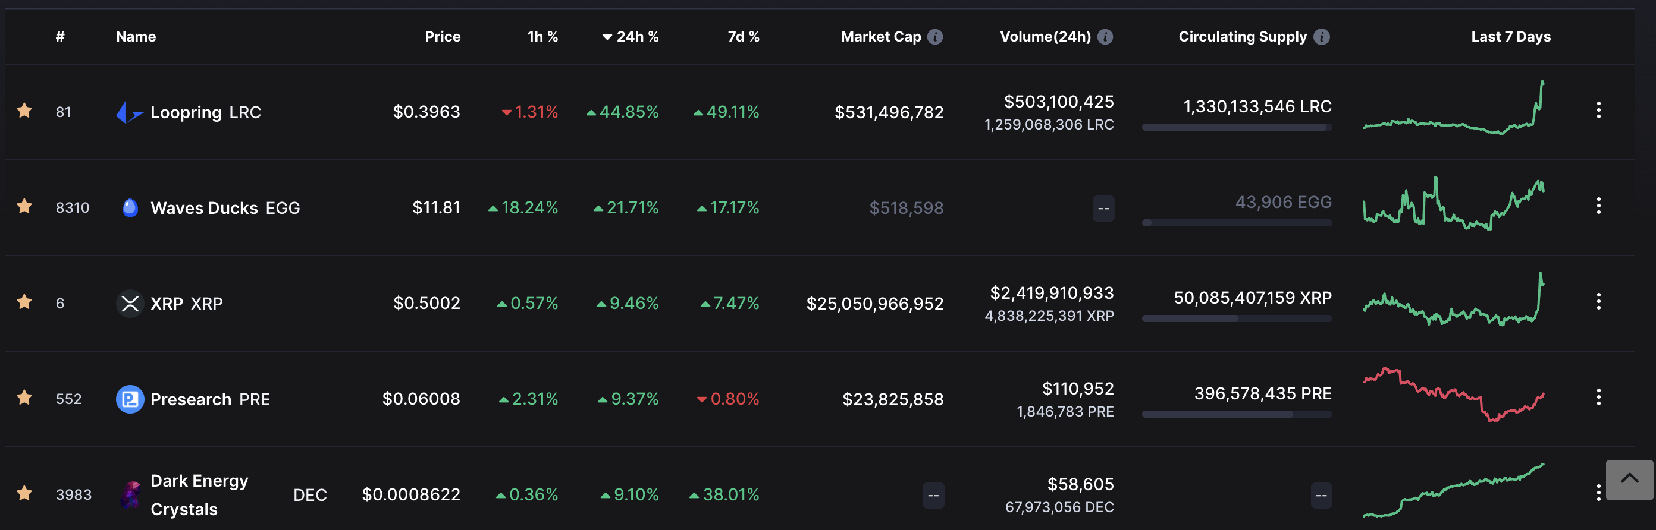Remove the XRP favorite star
The image size is (1656, 530).
click(24, 302)
